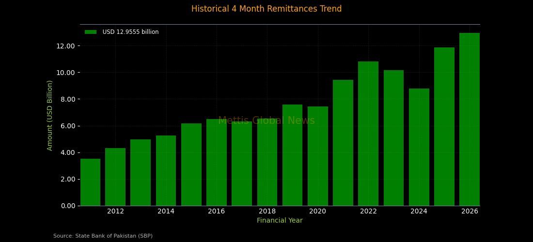
Task: Click the State Bank of Pakistan source text
Action: point(103,236)
